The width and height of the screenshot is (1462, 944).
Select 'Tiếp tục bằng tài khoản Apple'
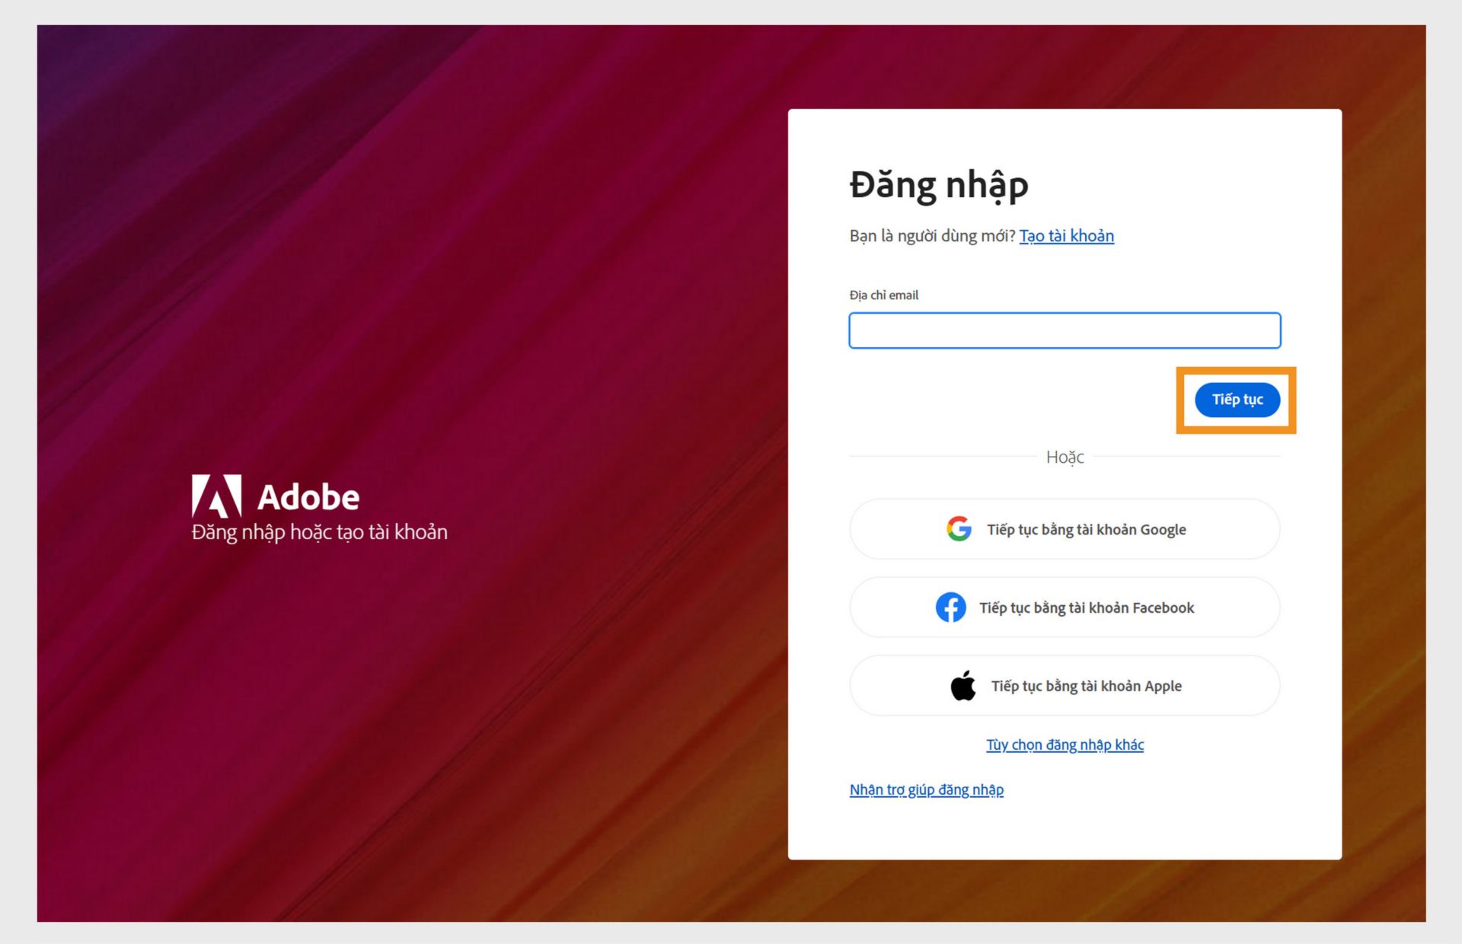point(1086,686)
